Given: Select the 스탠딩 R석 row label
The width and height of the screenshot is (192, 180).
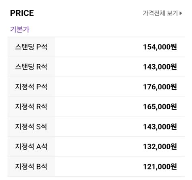Looking at the screenshot, I should 31,67.
